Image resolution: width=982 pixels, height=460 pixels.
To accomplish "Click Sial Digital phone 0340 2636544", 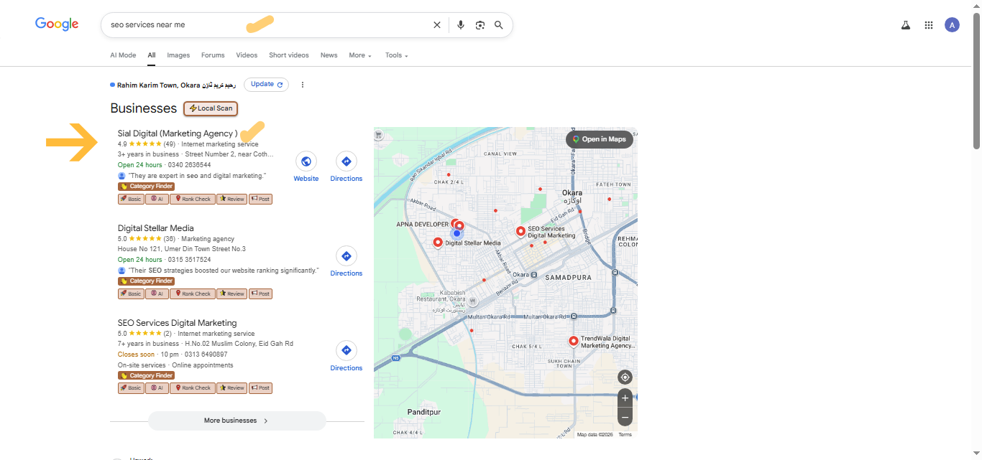I will pos(189,165).
